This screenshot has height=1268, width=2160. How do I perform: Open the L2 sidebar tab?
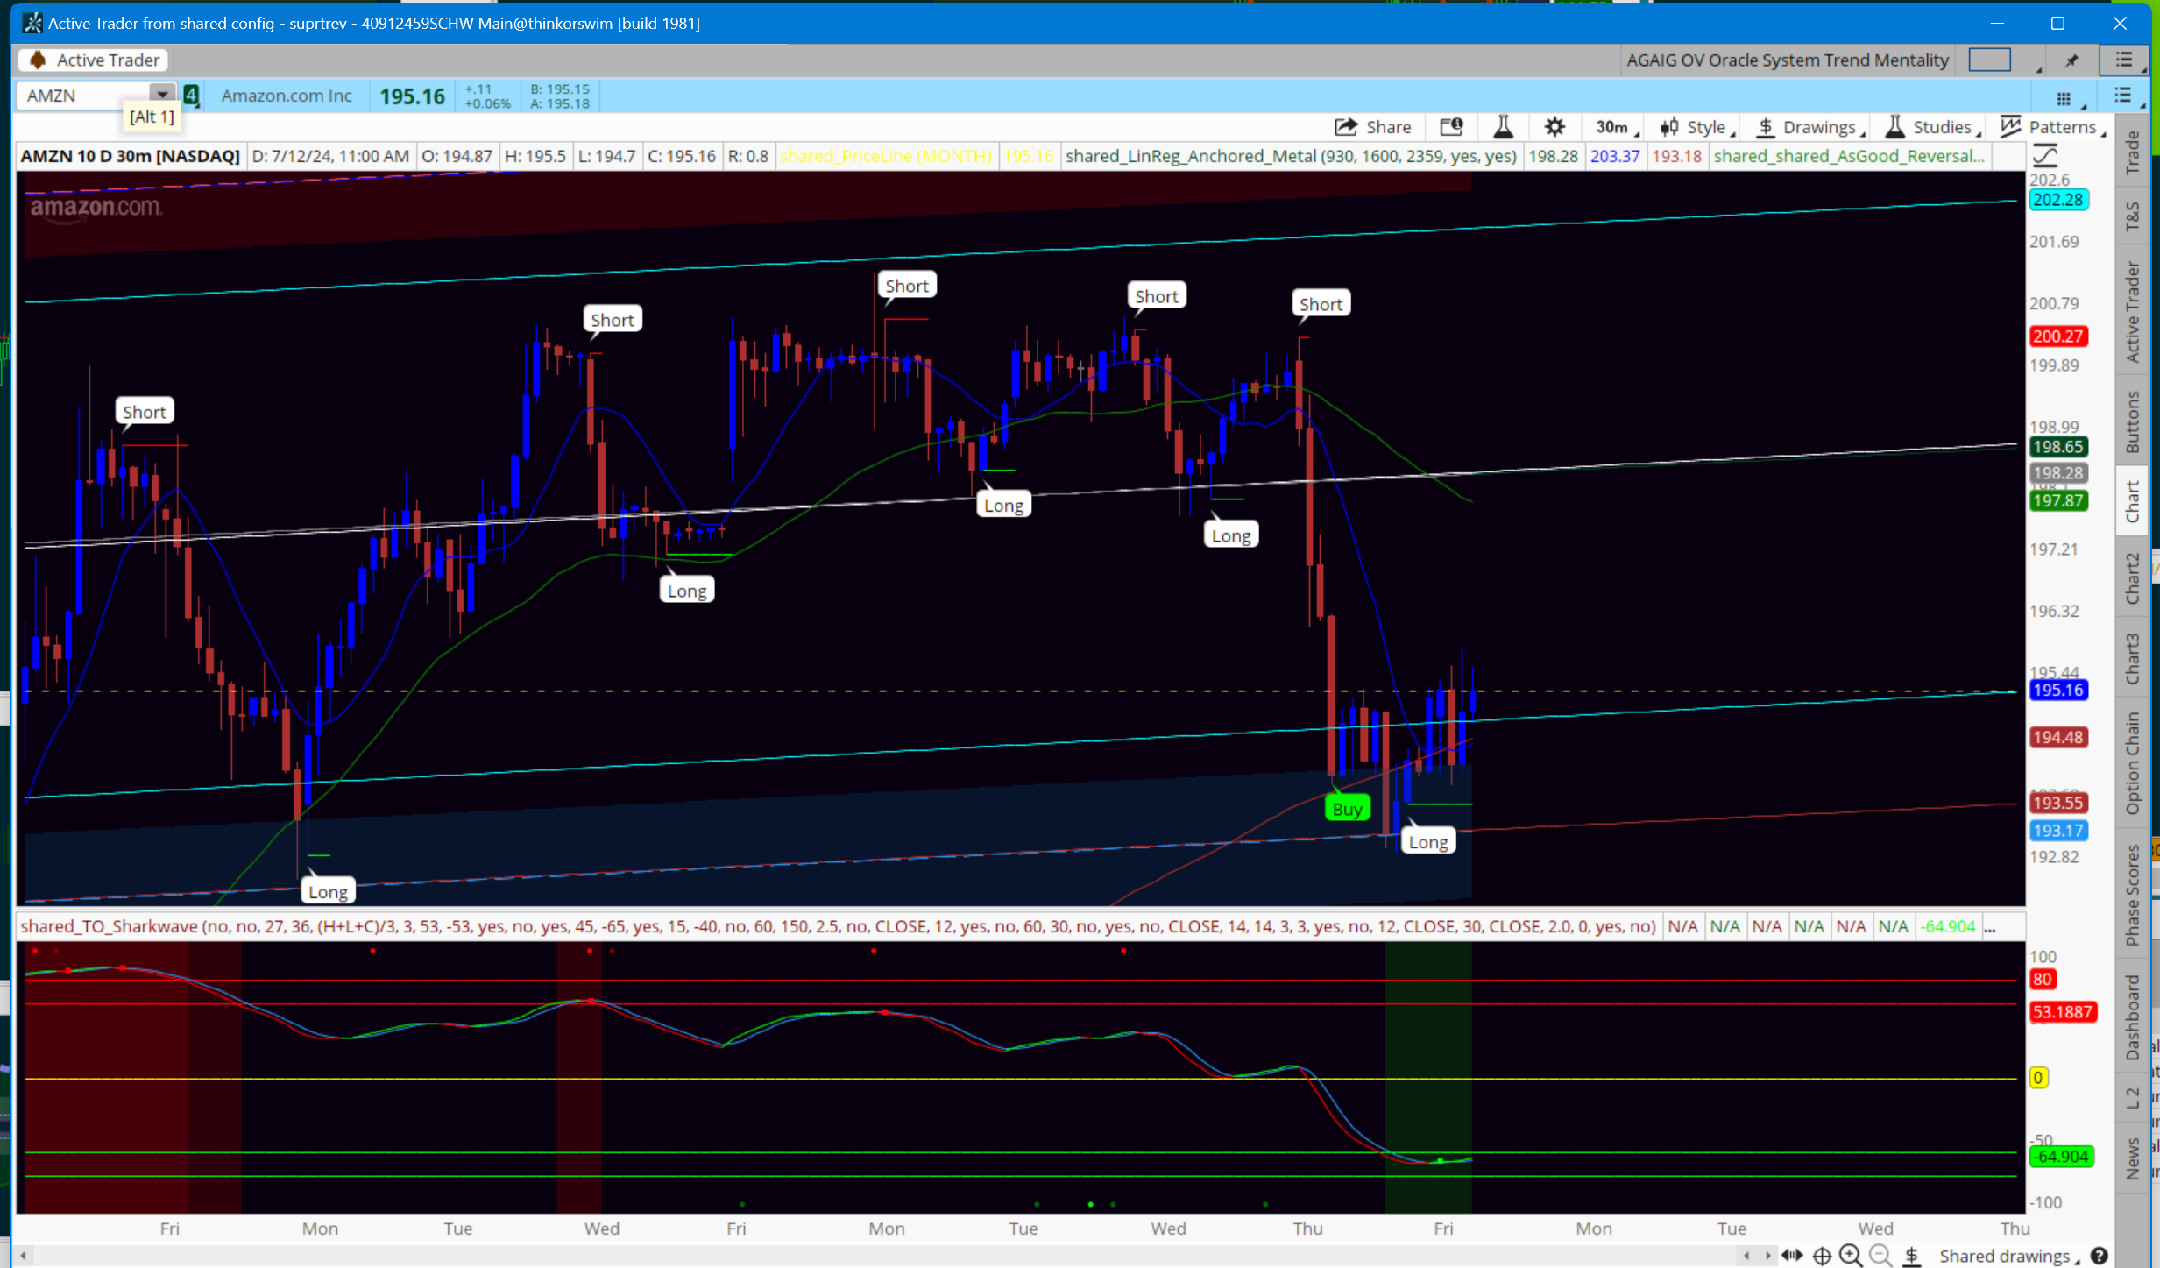click(2133, 1097)
